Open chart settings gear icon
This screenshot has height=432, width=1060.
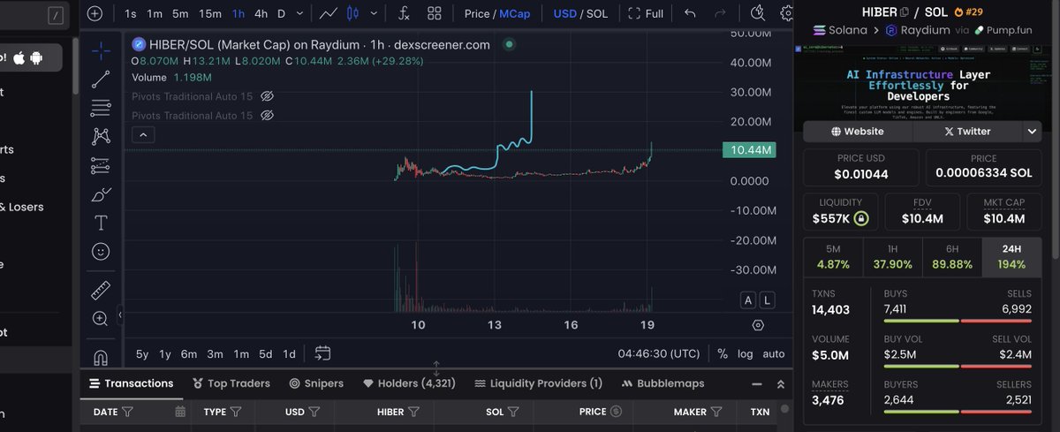tap(786, 13)
